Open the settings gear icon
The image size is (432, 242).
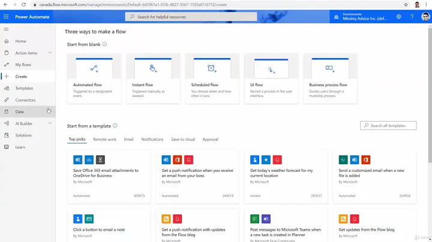pyautogui.click(x=398, y=17)
